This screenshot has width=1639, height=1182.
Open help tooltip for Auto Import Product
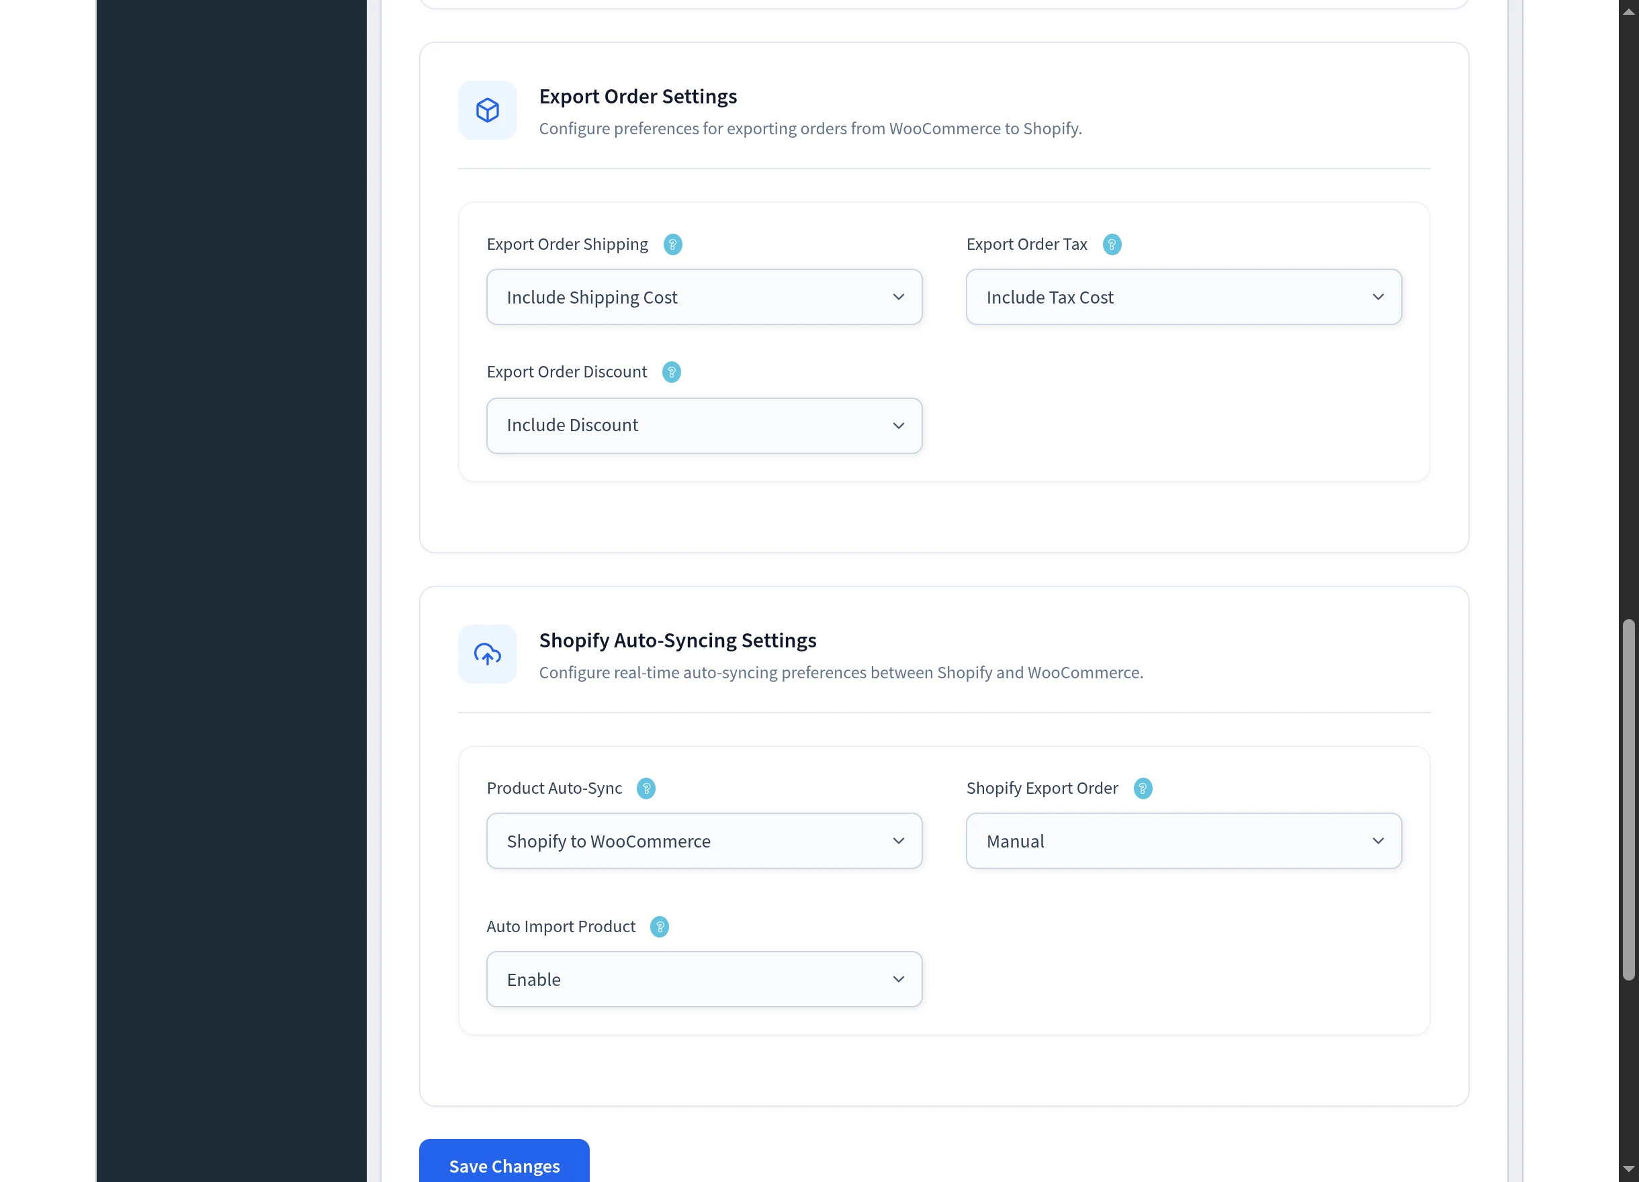pyautogui.click(x=659, y=927)
